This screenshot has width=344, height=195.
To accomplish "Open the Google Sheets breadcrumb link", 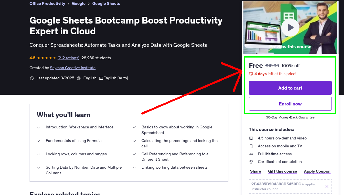I will (x=106, y=3).
